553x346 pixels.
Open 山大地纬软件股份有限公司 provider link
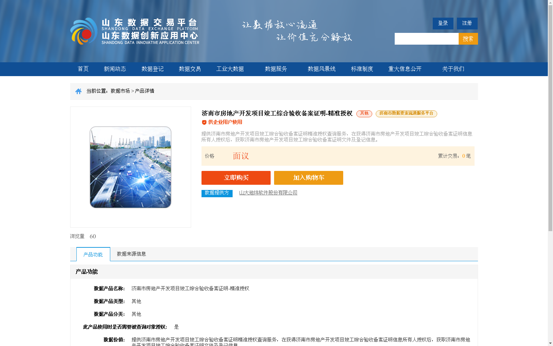(268, 193)
